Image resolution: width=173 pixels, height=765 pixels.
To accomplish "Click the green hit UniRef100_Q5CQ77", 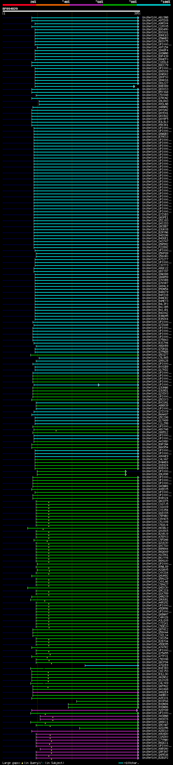I will point(155,355).
